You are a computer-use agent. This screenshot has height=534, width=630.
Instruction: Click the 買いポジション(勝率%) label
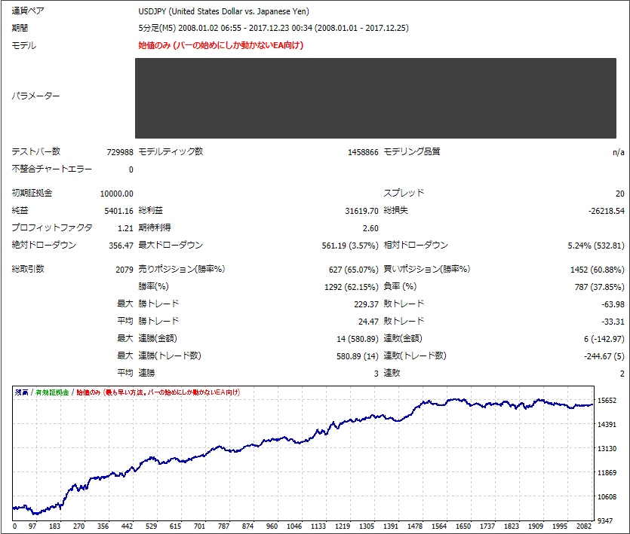coord(427,269)
